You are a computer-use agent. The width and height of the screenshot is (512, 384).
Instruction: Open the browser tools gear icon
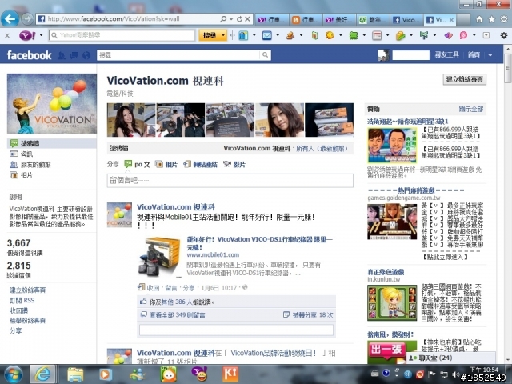(x=504, y=19)
